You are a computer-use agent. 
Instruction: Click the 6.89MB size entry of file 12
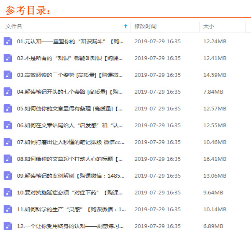click(x=213, y=226)
